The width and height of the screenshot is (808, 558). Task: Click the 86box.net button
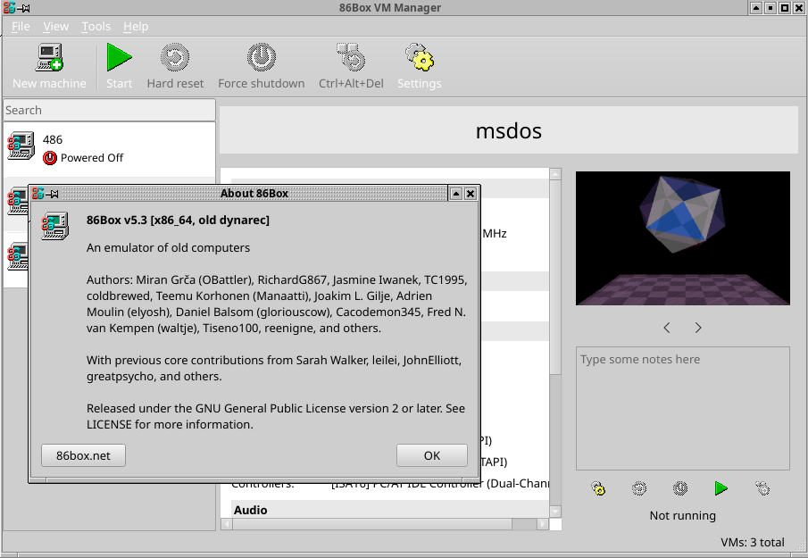coord(84,455)
